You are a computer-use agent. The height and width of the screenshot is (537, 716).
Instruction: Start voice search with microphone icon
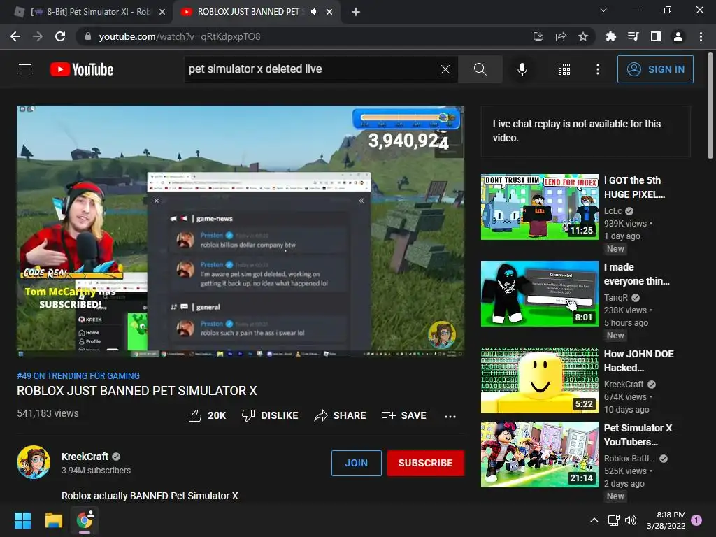tap(522, 69)
